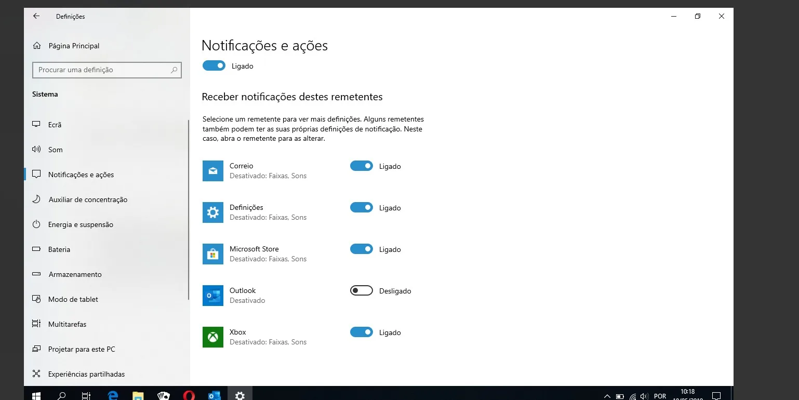Disable notifications for Microsoft Store

coord(362,249)
